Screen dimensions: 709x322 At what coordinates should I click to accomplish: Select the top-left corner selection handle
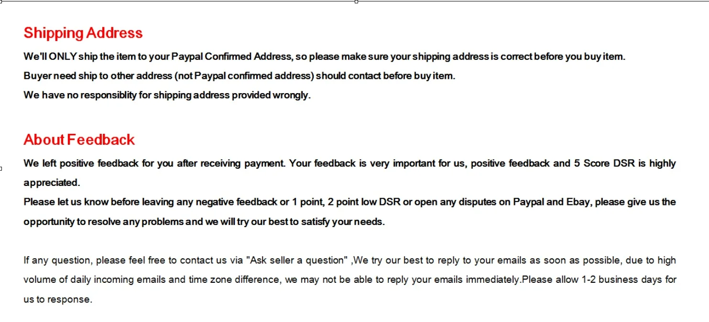1,1
